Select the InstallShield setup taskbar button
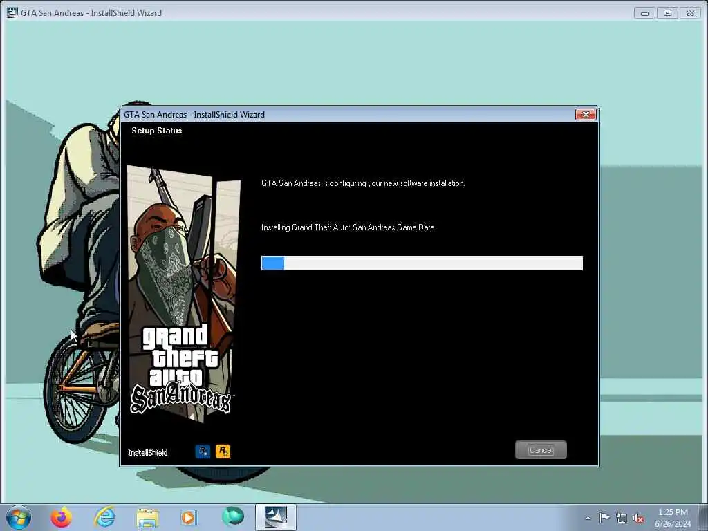 coord(276,517)
